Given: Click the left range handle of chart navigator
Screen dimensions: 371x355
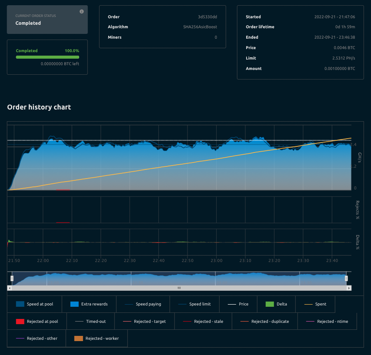Looking at the screenshot, I should pos(12,278).
